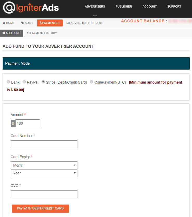Focus the CVC input field

(44, 194)
